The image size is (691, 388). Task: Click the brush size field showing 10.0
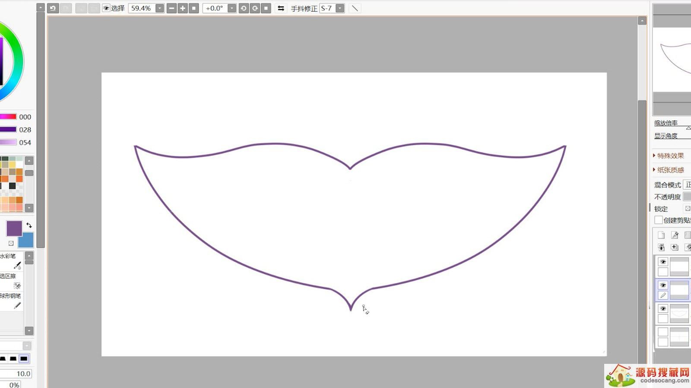click(x=16, y=373)
